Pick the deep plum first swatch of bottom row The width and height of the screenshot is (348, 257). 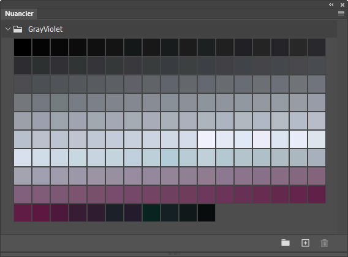coord(23,213)
